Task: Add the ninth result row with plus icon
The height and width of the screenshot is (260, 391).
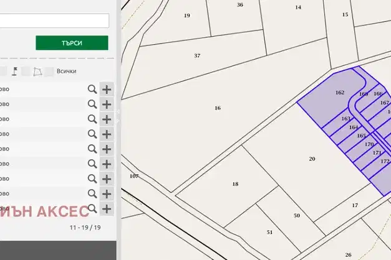Action: coord(107,209)
